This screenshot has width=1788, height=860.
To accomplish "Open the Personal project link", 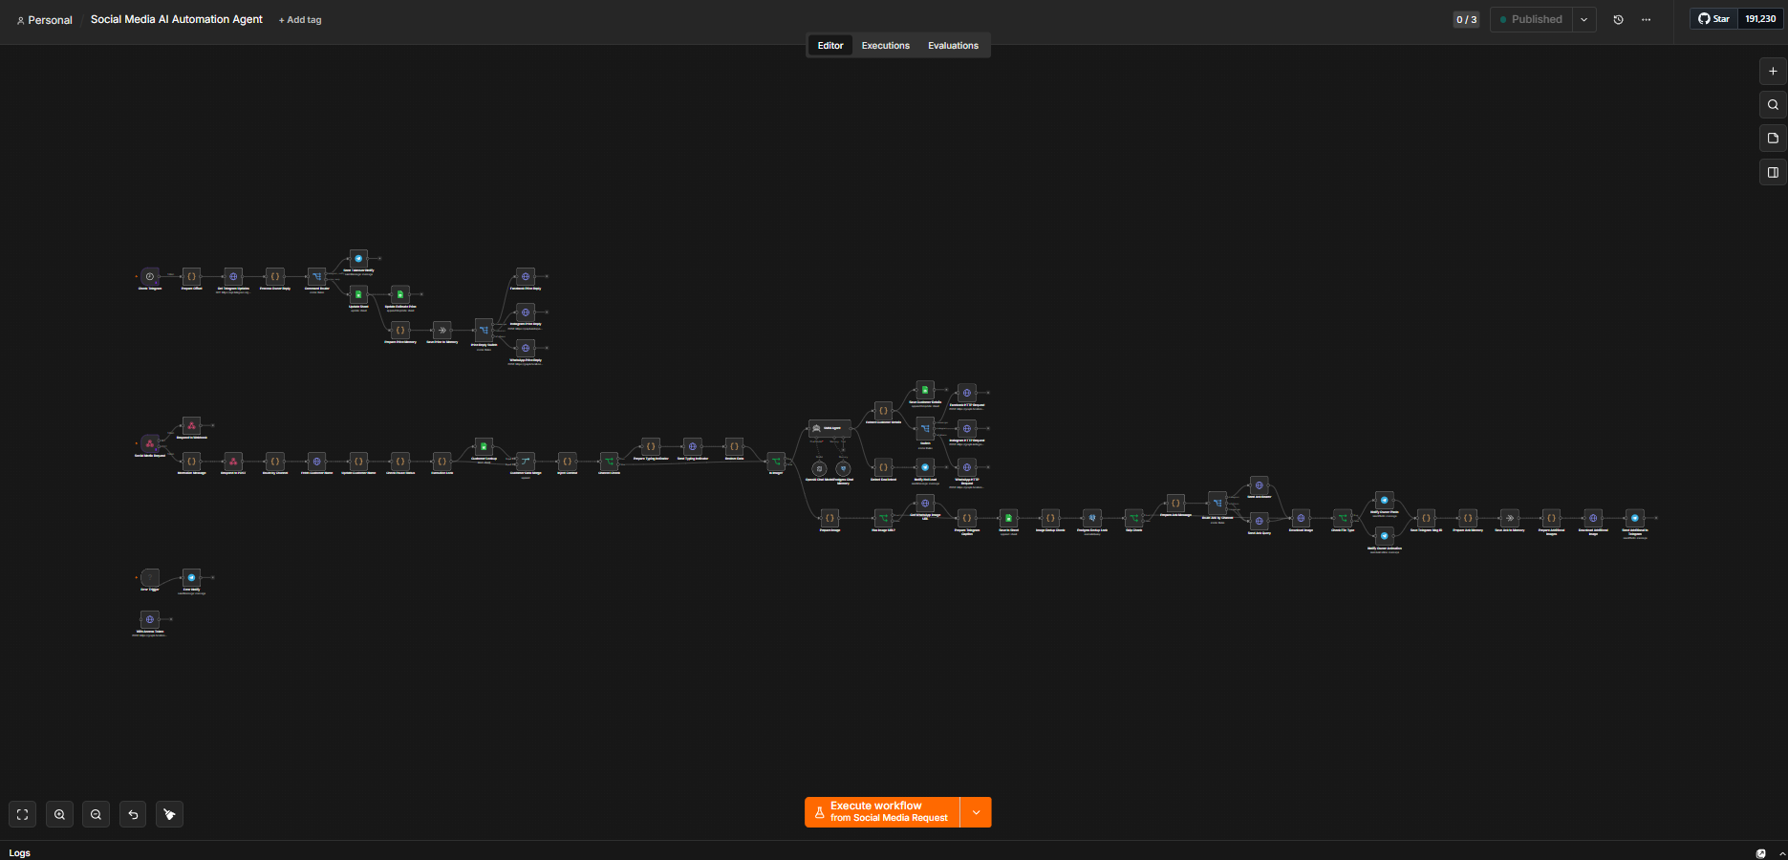I will [45, 20].
